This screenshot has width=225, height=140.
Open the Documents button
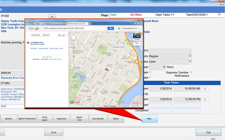point(98,118)
